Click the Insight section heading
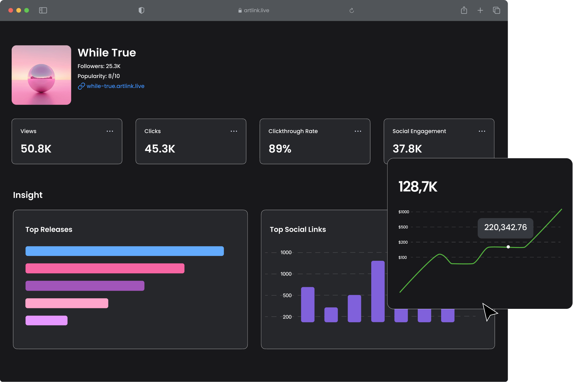573x382 pixels. [x=28, y=195]
